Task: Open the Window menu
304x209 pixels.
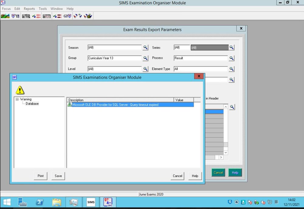Action: coord(57,9)
